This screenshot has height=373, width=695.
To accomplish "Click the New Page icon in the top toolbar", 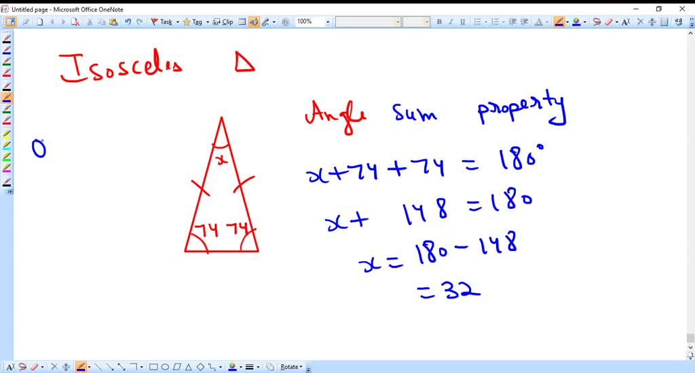I will [x=40, y=22].
